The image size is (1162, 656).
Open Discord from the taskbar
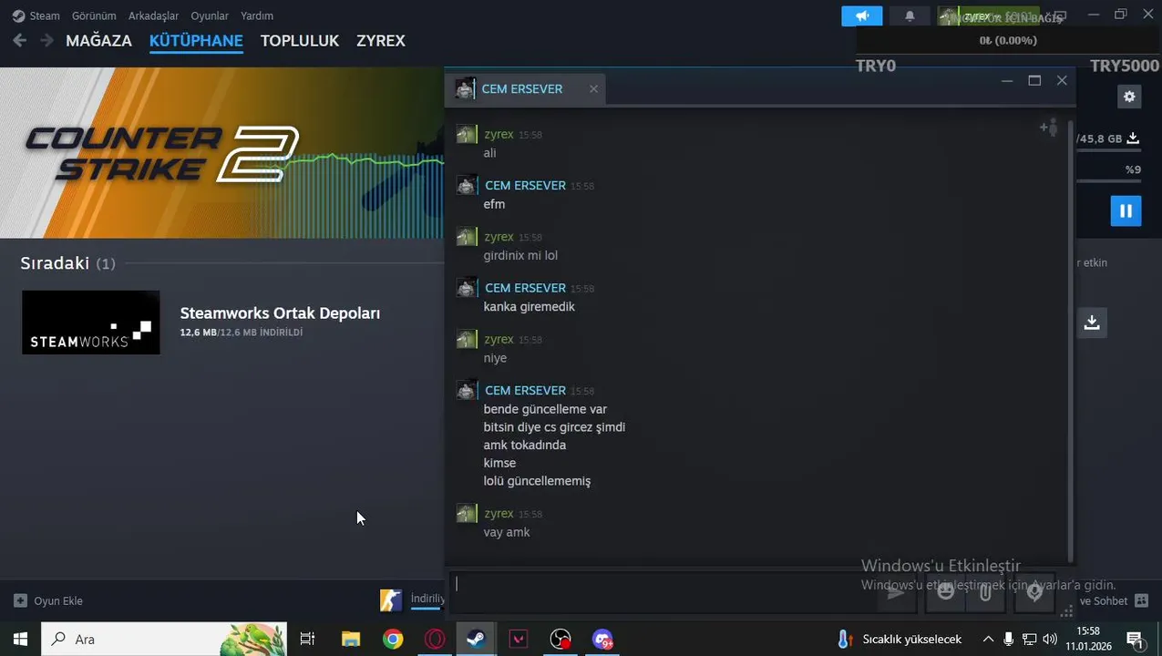[x=602, y=639]
